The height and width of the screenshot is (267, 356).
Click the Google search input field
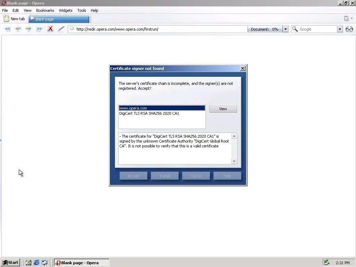click(x=317, y=29)
